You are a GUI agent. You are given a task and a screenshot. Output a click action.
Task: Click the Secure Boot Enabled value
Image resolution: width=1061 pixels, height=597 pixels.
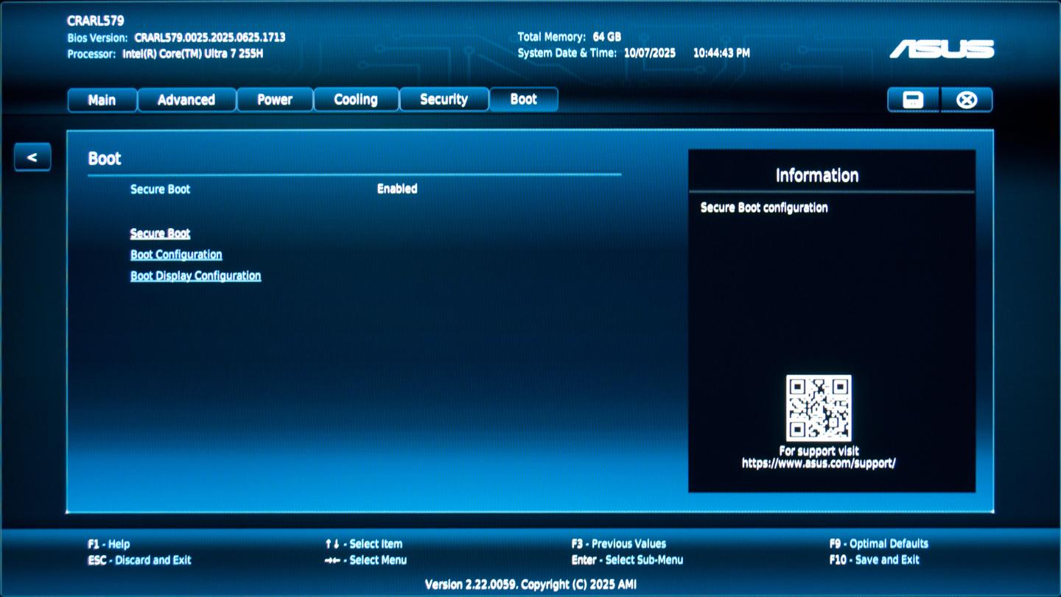click(397, 189)
